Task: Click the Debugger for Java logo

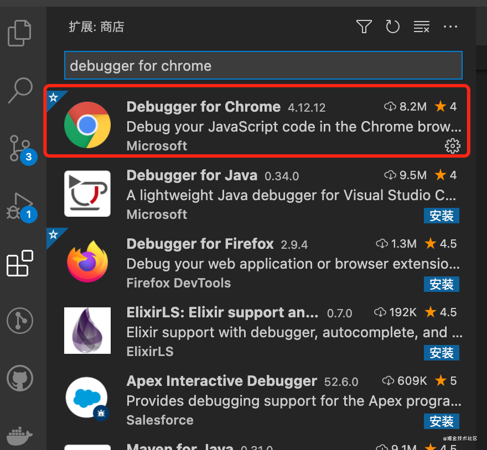Action: (x=87, y=193)
